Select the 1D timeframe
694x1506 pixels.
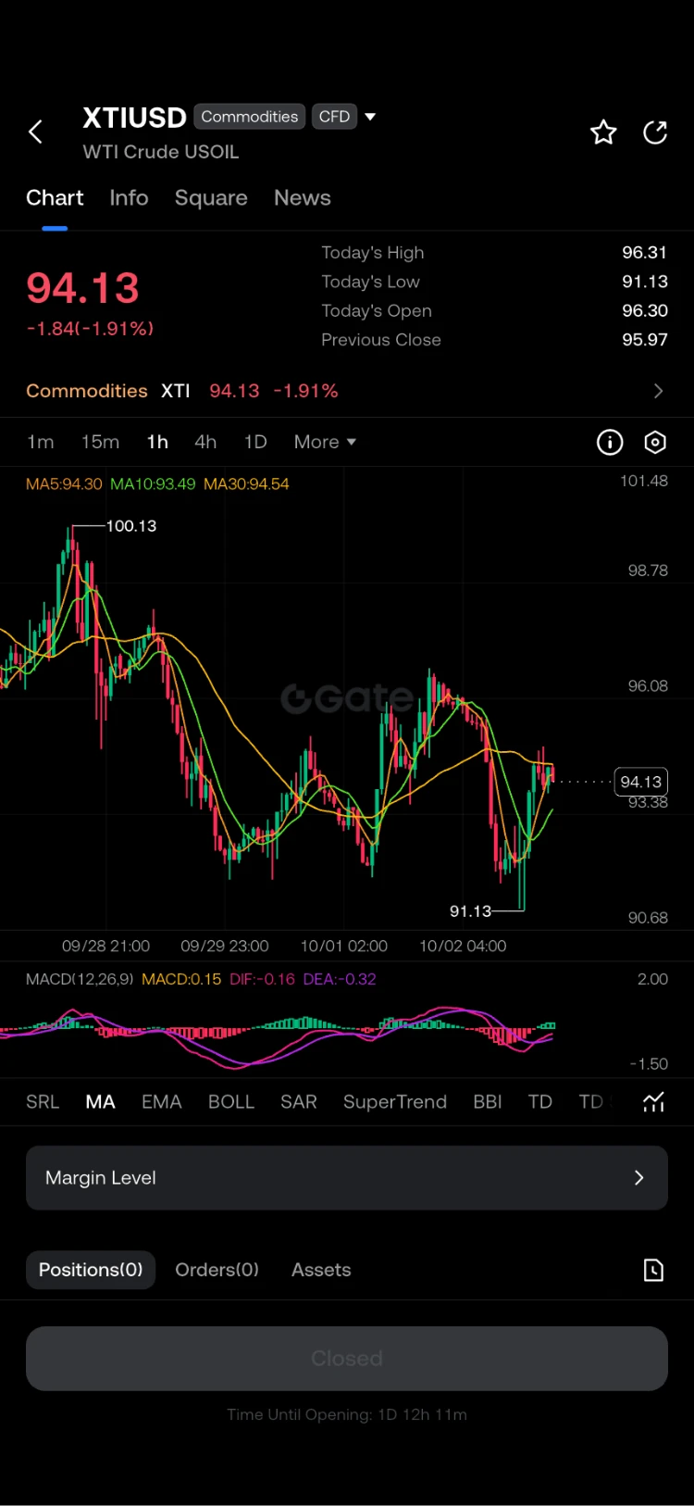255,443
